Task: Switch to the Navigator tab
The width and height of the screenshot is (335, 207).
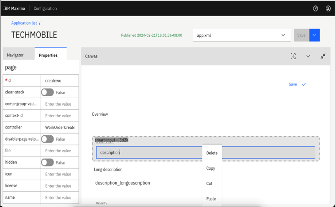Action: pyautogui.click(x=15, y=55)
